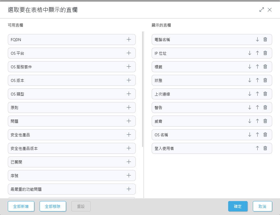
Task: Move 狀態 column down
Action: [x=250, y=80]
